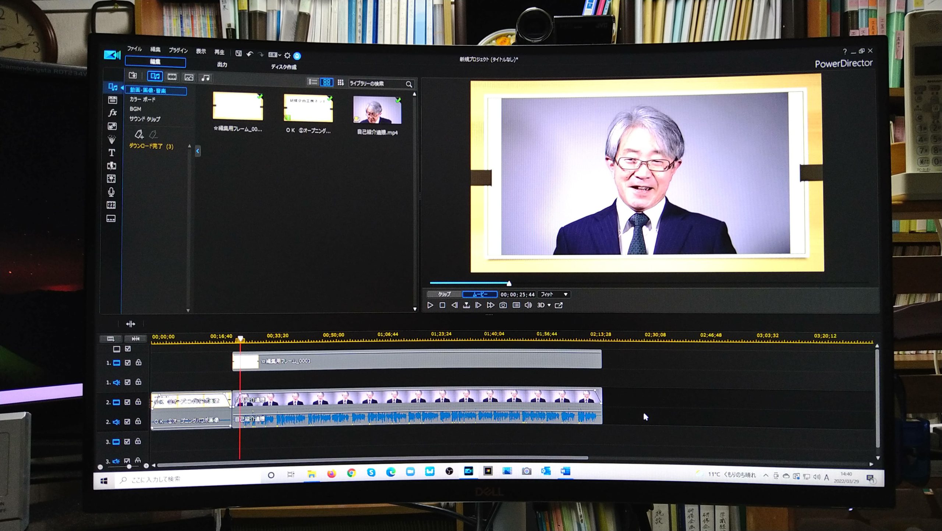Viewport: 942px width, 531px height.
Task: Open the PiP Objects Room
Action: 112,126
